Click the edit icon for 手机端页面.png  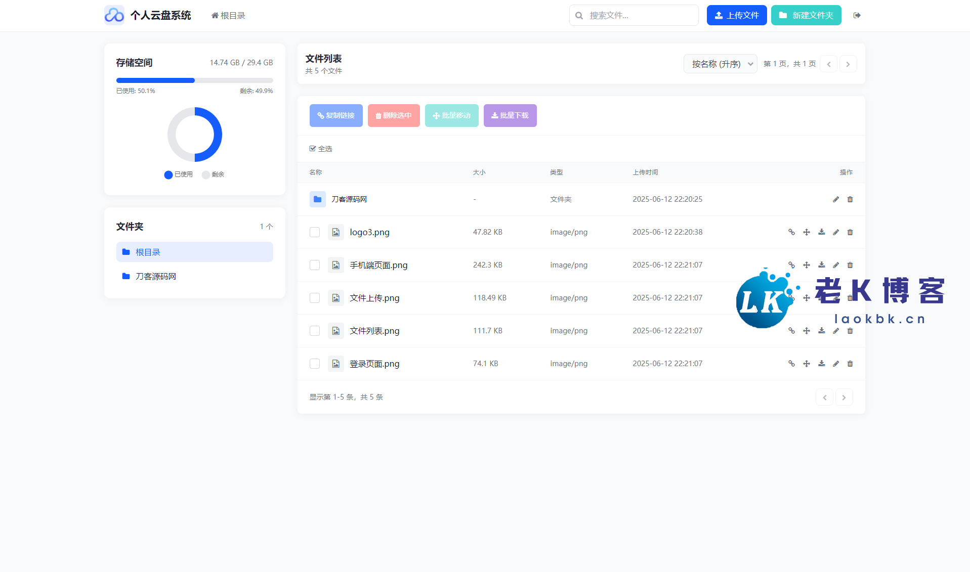pyautogui.click(x=836, y=265)
